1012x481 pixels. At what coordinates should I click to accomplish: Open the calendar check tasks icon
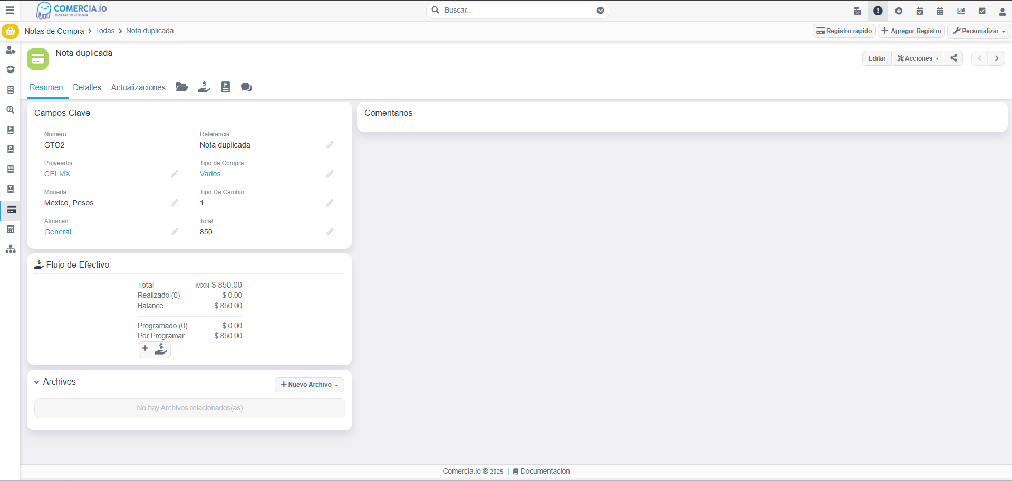click(920, 11)
